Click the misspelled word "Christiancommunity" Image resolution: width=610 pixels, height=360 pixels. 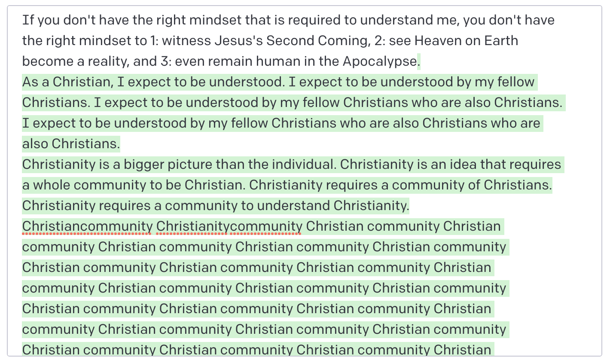coord(87,226)
